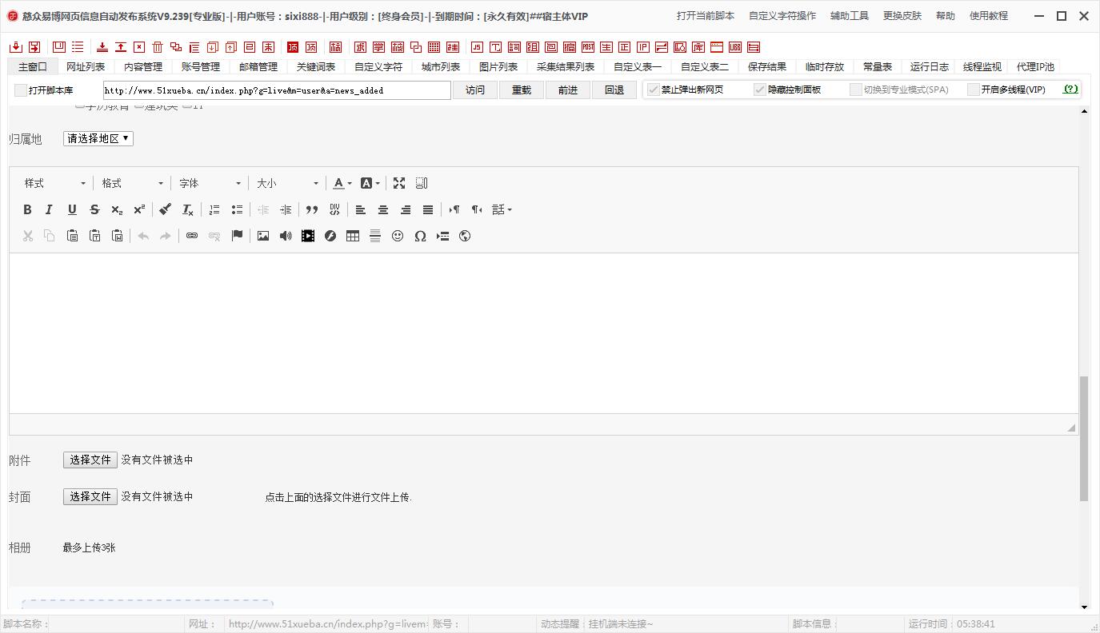Insert iframe using globe icon

click(465, 236)
